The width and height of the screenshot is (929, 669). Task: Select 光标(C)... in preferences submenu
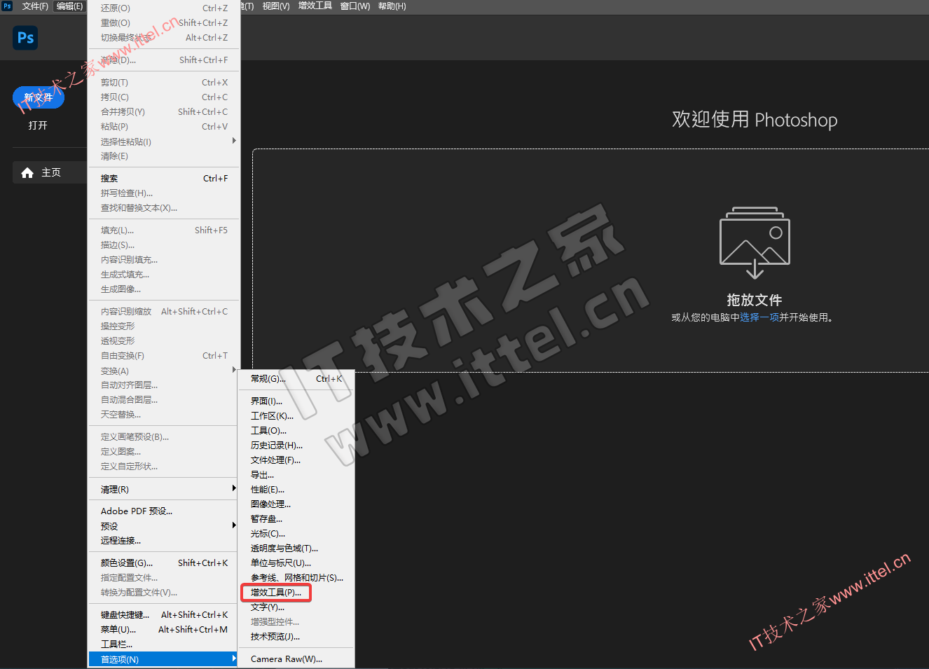[296, 534]
